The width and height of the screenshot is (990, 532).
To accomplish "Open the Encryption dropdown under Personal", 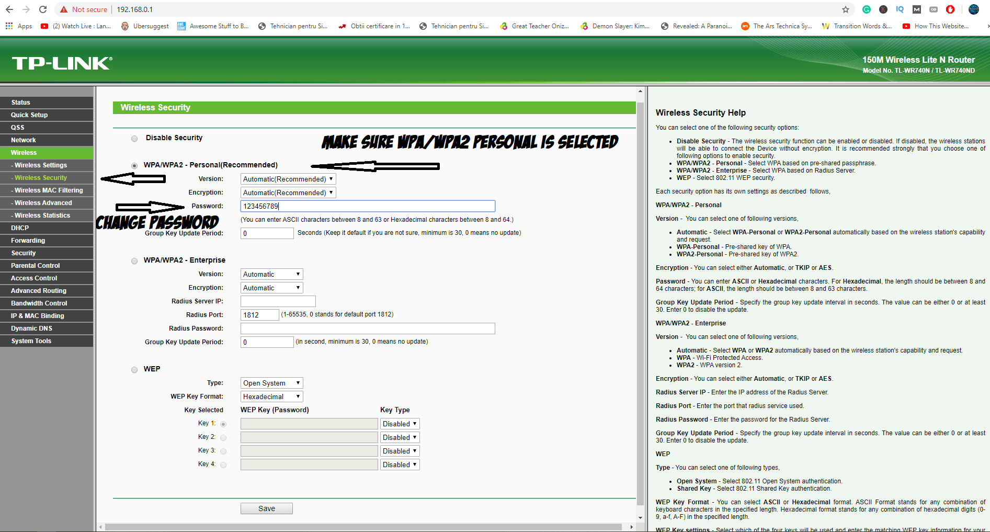I will click(x=287, y=193).
